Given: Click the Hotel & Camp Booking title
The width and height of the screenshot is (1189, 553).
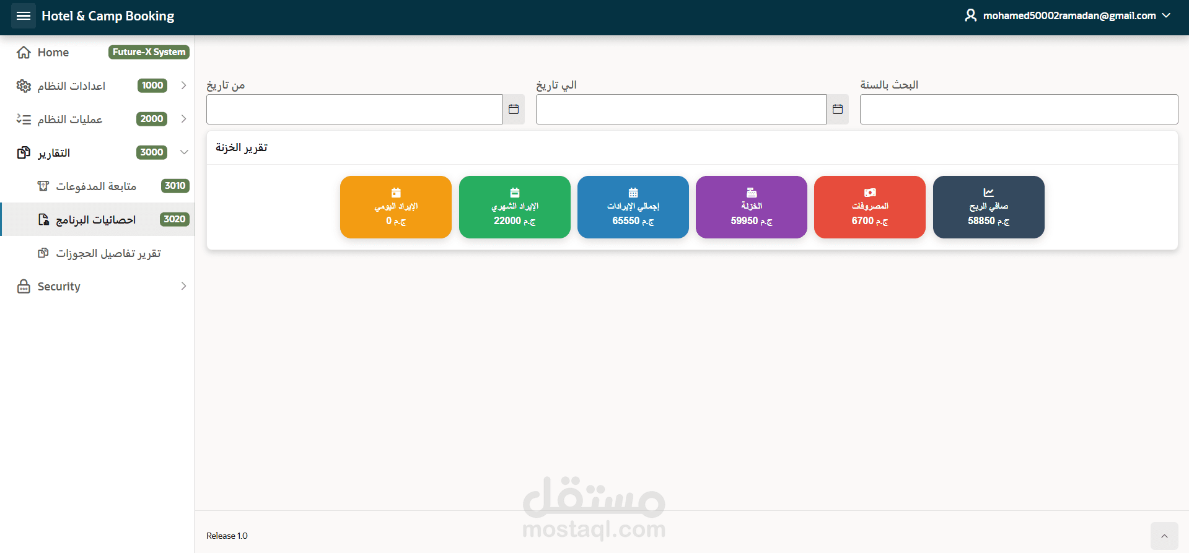Looking at the screenshot, I should [108, 16].
